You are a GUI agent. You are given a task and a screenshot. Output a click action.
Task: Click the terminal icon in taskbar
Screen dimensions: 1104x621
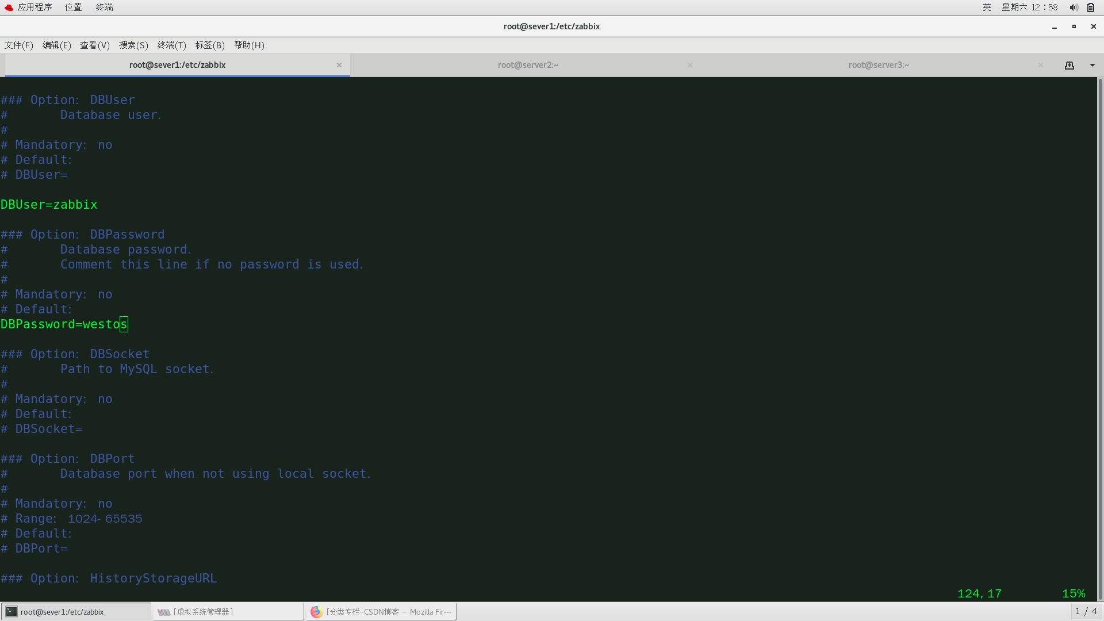click(x=11, y=612)
